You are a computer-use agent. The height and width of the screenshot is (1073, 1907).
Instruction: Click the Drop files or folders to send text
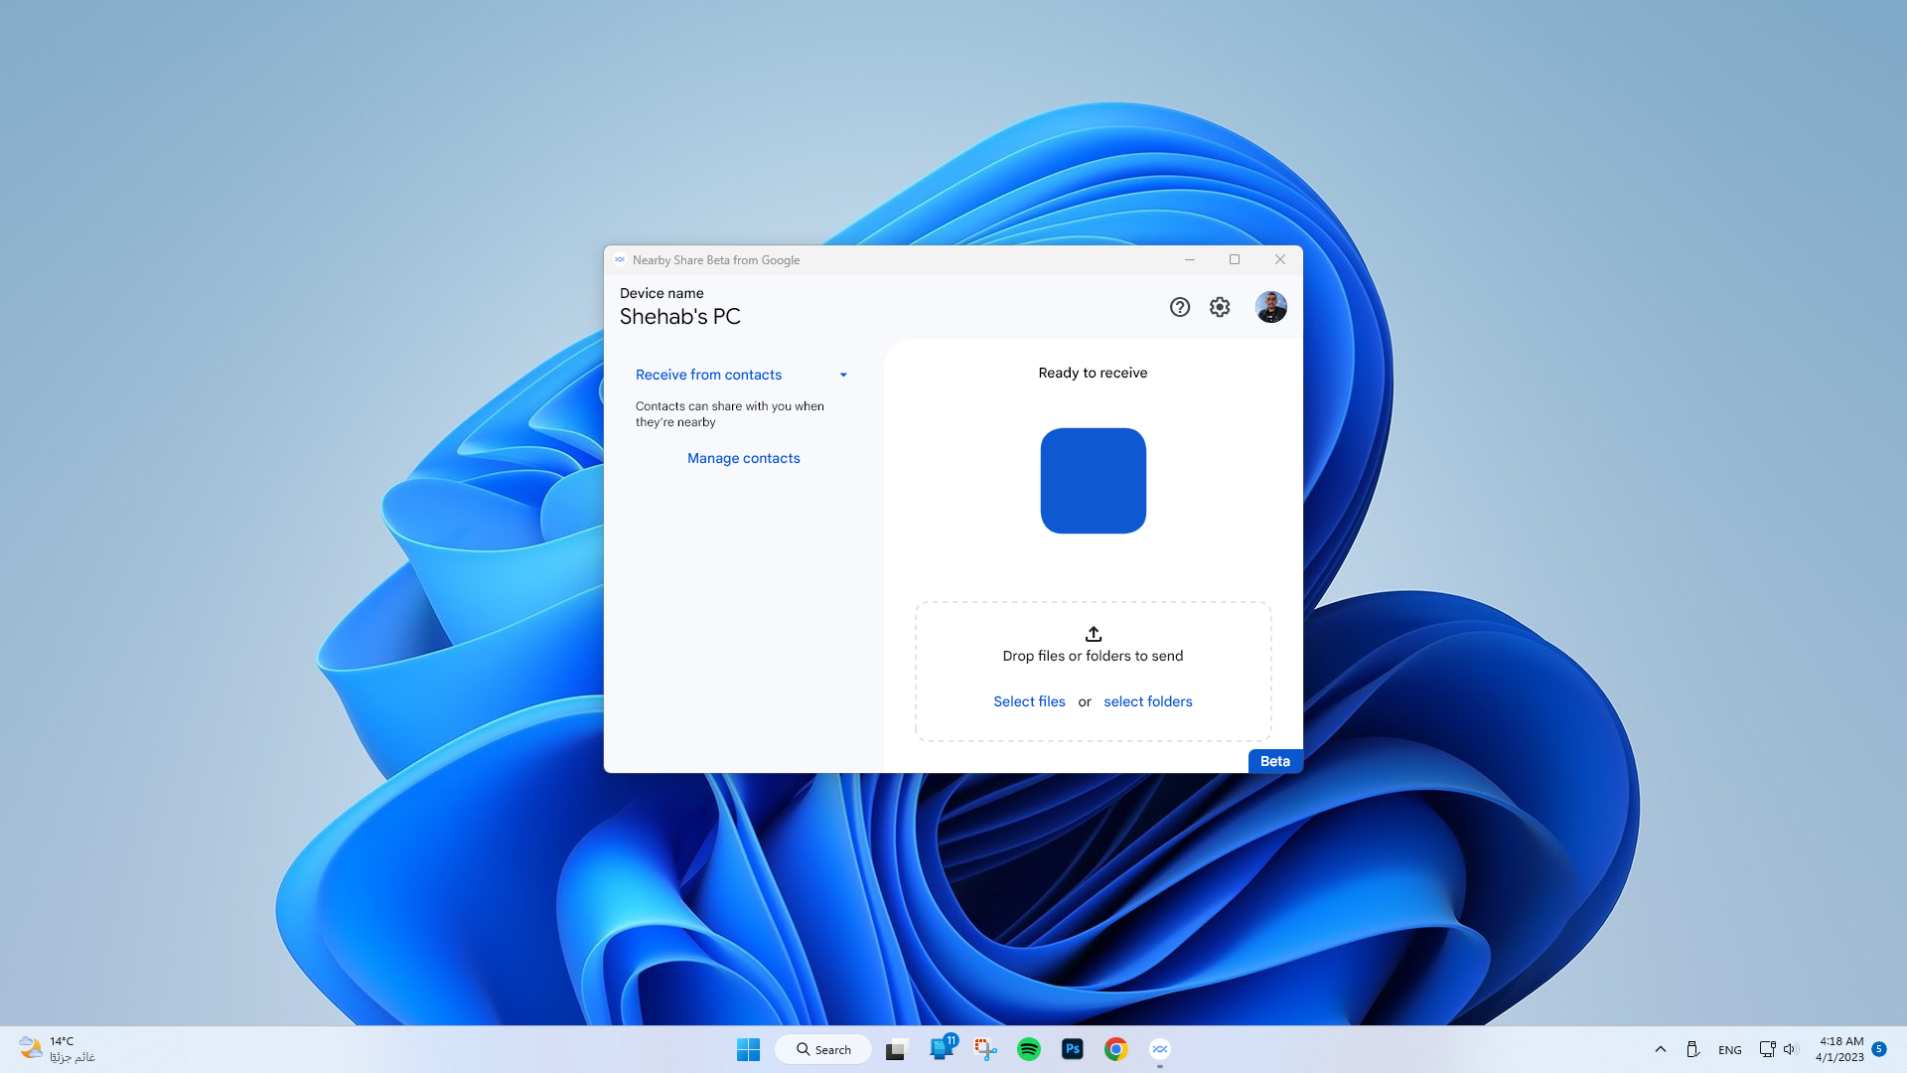click(1093, 656)
